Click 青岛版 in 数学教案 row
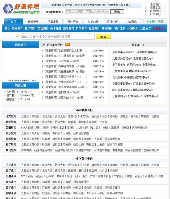This screenshot has height=199, width=170. [93, 122]
